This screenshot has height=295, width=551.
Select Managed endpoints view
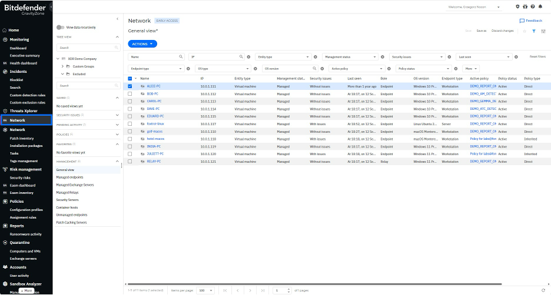click(x=69, y=177)
